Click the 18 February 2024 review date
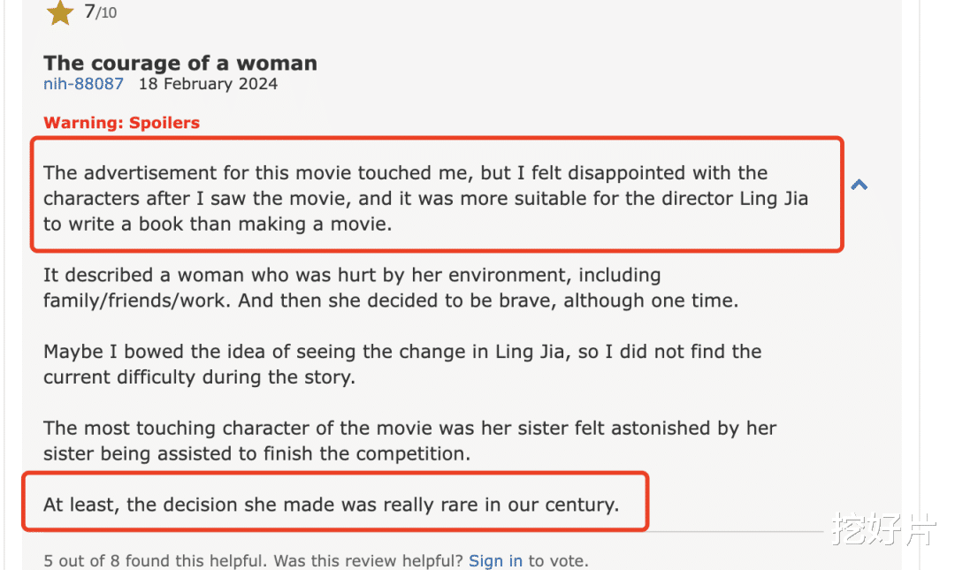Image resolution: width=955 pixels, height=570 pixels. [208, 84]
